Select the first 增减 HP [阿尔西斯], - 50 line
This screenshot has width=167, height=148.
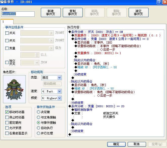[96, 67]
